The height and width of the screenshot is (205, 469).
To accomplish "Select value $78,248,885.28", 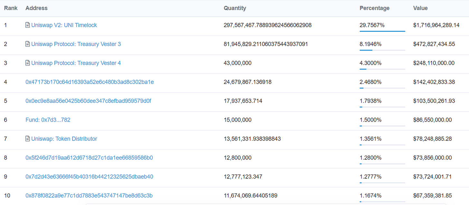I will coord(433,139).
